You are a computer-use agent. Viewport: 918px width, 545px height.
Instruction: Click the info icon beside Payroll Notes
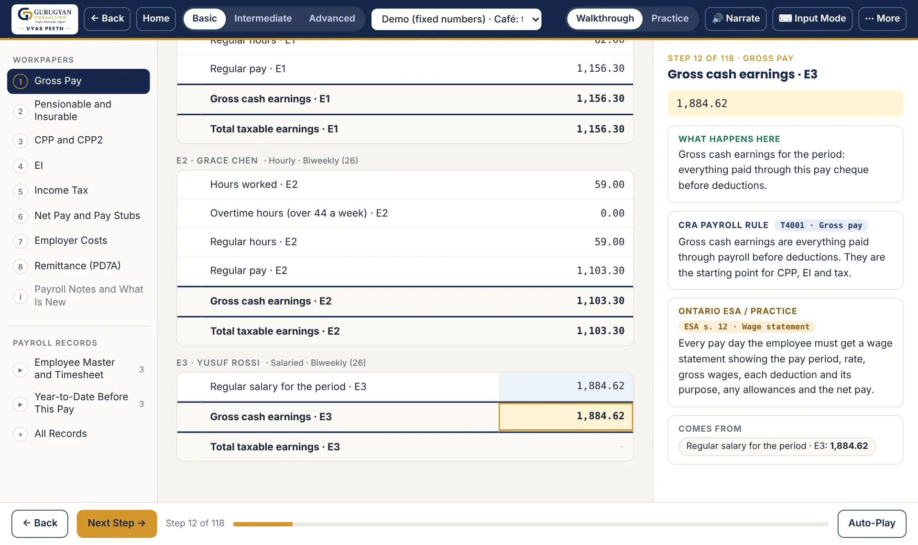[x=20, y=296]
